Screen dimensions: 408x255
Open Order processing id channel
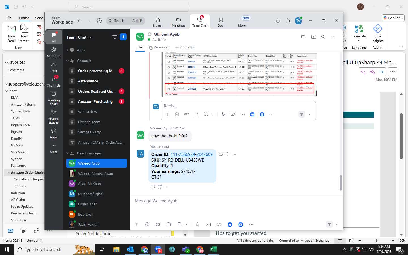point(97,71)
